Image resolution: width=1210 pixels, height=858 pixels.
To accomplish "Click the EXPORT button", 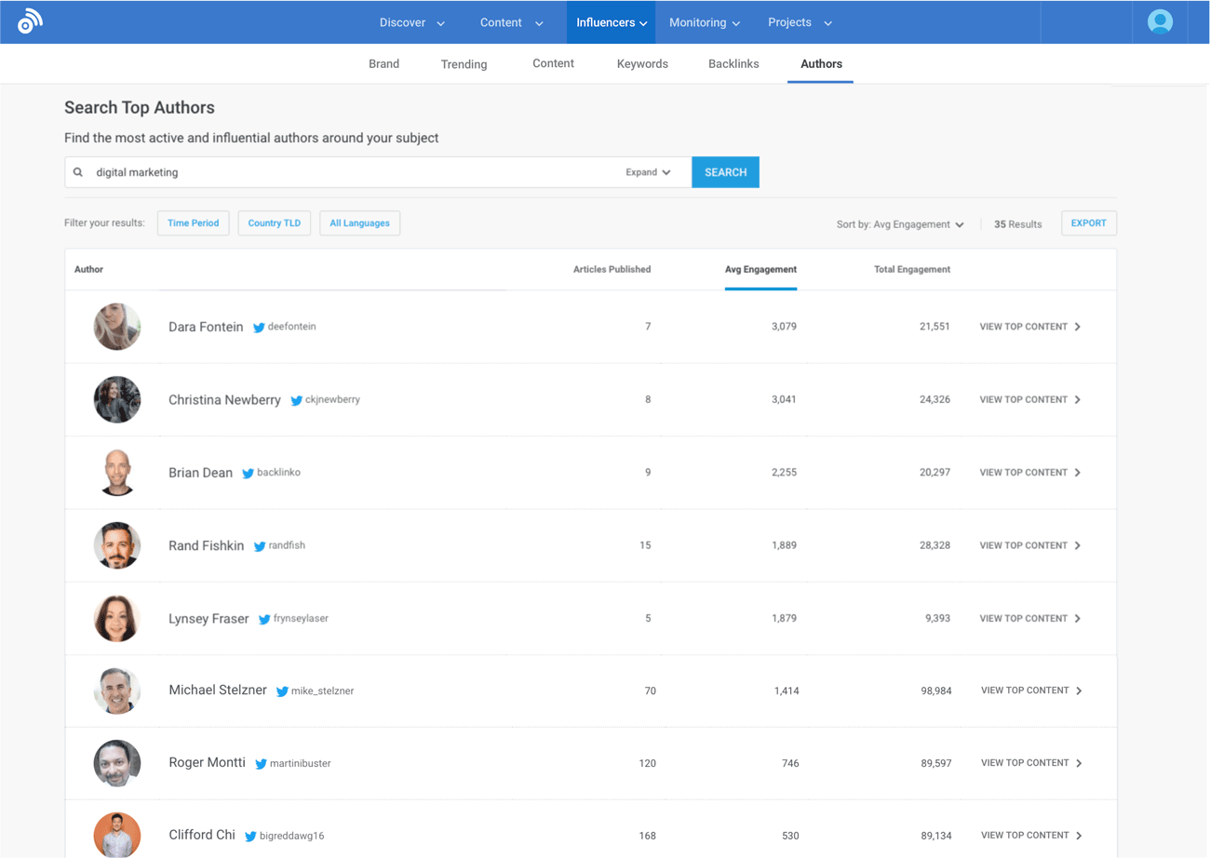I will (1088, 223).
